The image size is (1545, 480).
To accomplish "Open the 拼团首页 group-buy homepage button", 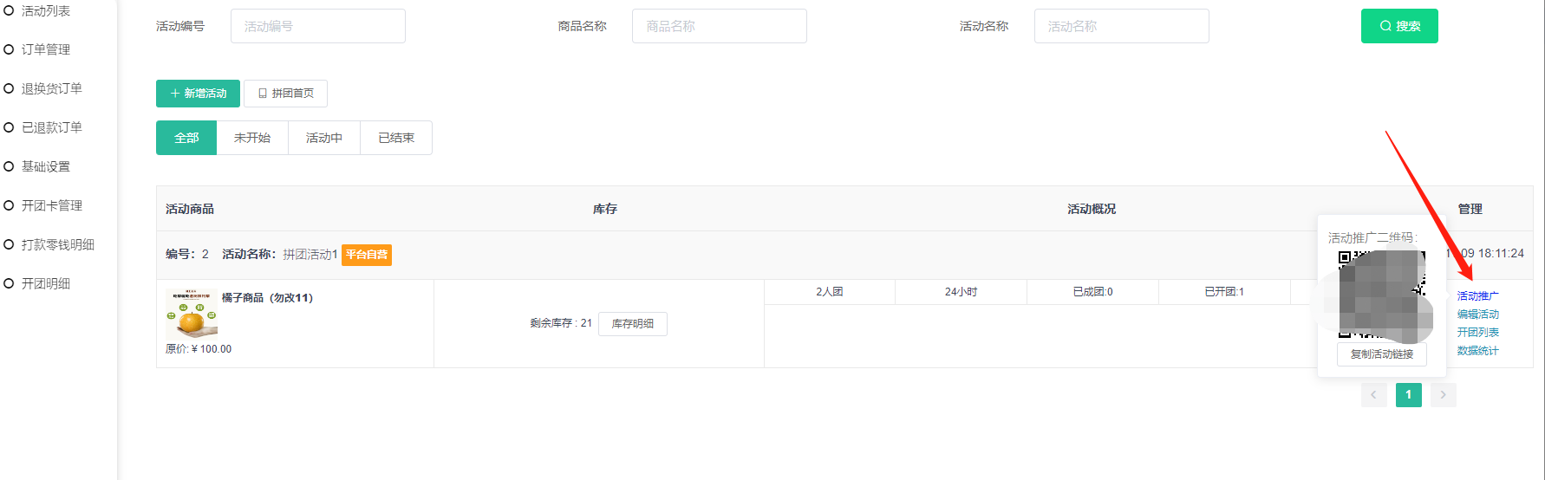I will pyautogui.click(x=285, y=94).
